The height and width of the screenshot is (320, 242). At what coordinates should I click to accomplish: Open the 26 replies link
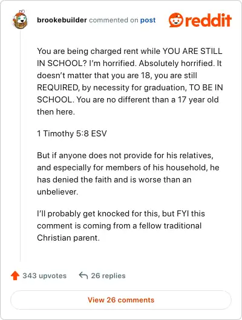108,276
